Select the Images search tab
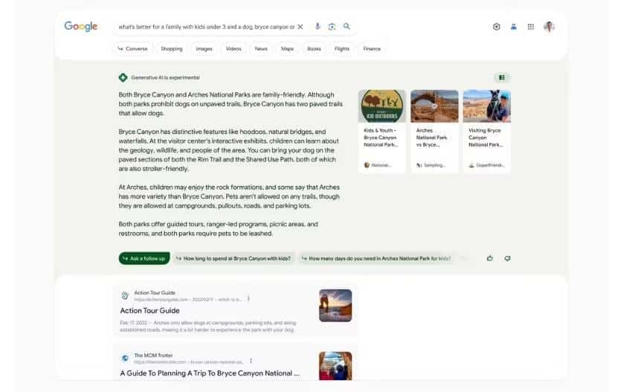The width and height of the screenshot is (641, 392). pyautogui.click(x=204, y=48)
